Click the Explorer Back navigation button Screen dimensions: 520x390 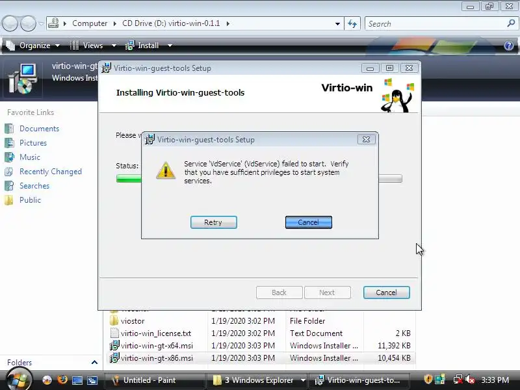(x=10, y=23)
